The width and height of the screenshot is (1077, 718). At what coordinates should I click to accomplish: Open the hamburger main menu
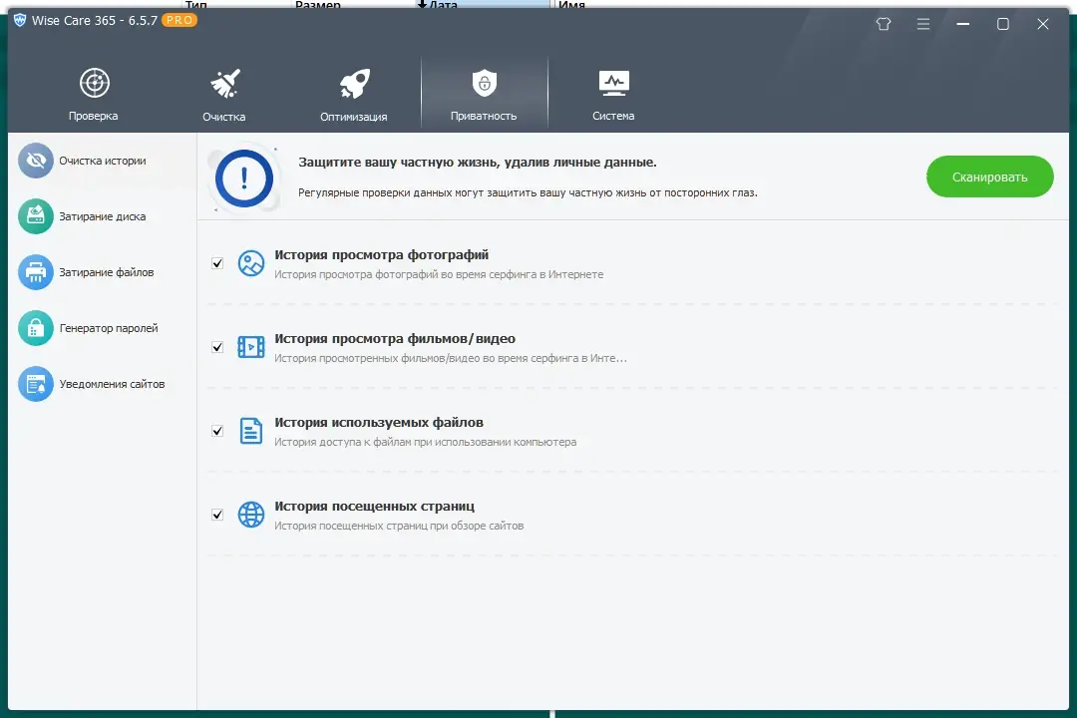pos(923,24)
